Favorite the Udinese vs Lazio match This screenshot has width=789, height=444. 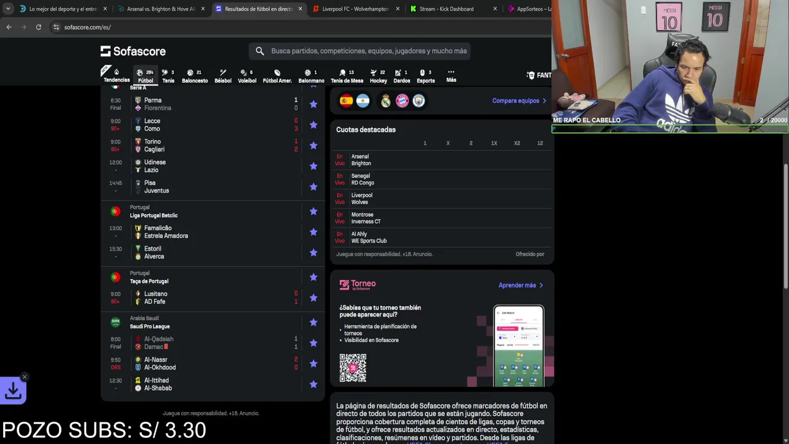pyautogui.click(x=313, y=166)
